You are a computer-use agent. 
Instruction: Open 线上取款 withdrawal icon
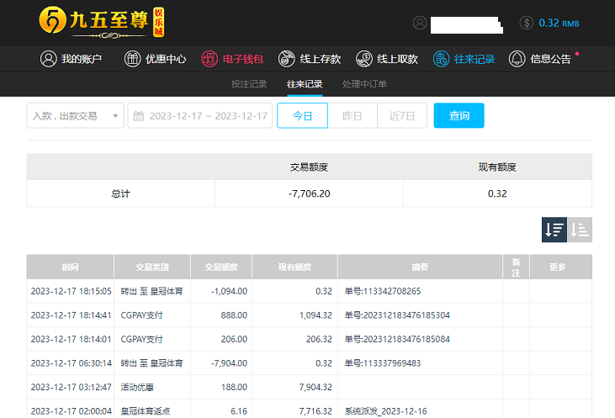tap(364, 59)
